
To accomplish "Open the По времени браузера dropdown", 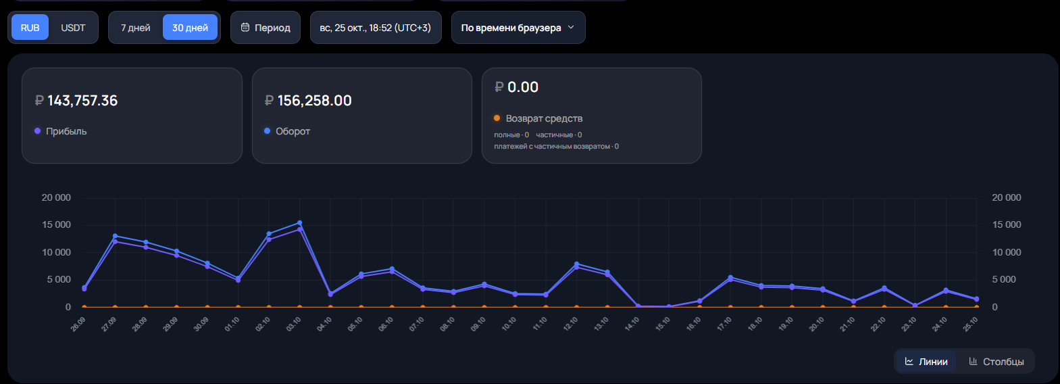I will [x=518, y=28].
